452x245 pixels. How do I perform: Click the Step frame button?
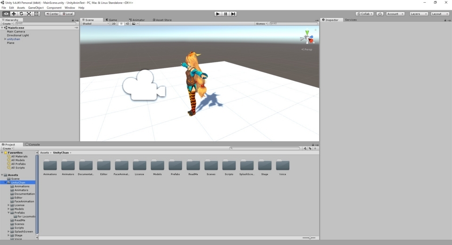(x=233, y=14)
